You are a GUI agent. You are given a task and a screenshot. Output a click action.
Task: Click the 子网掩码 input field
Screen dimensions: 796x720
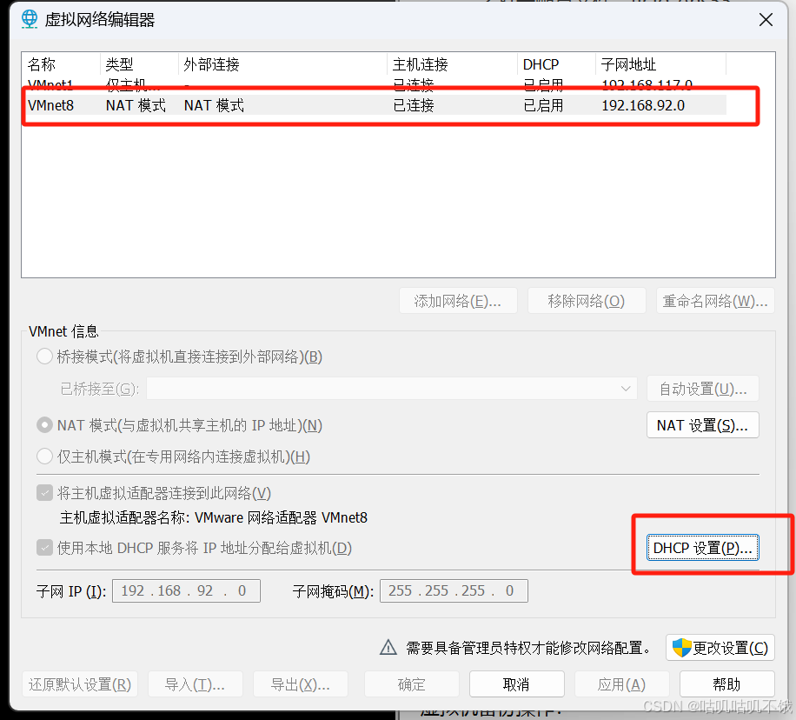click(454, 590)
